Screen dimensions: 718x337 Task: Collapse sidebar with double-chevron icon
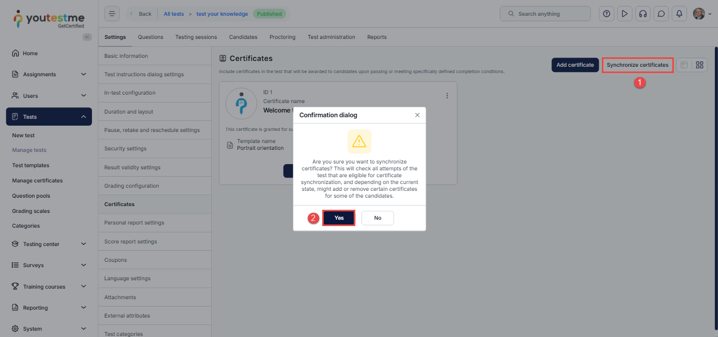[x=87, y=37]
